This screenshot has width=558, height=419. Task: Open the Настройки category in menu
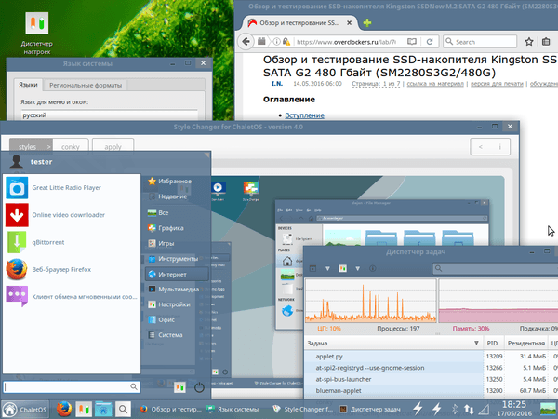pos(175,304)
